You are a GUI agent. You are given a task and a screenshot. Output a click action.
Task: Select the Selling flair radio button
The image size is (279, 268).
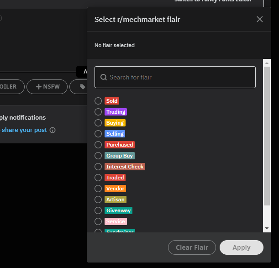tap(98, 134)
